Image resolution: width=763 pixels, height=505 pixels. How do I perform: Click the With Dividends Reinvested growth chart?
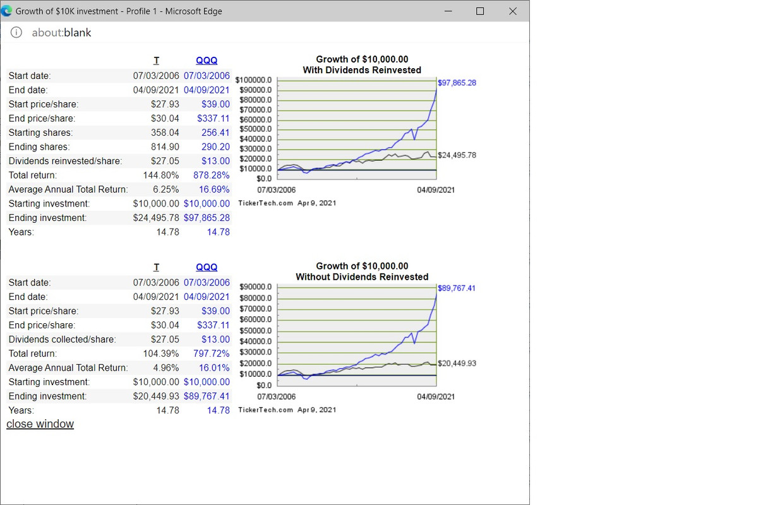point(357,129)
